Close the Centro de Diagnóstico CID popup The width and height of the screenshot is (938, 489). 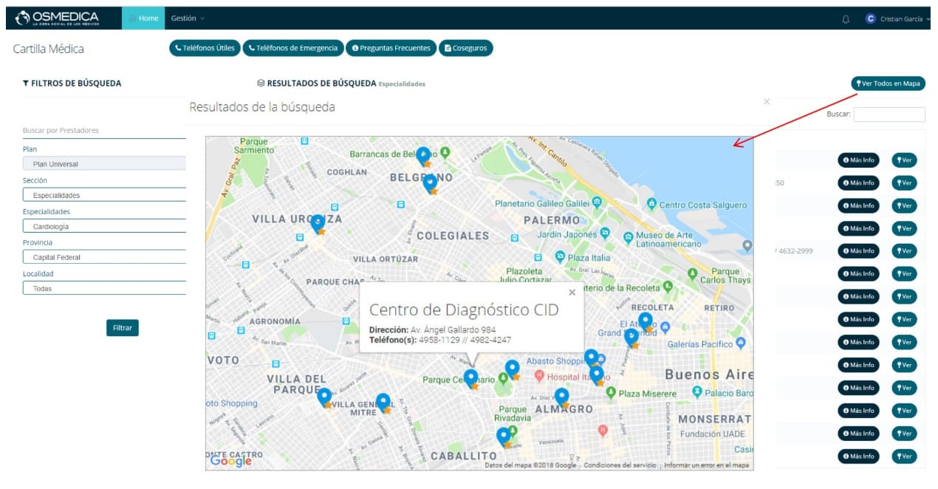pyautogui.click(x=572, y=293)
